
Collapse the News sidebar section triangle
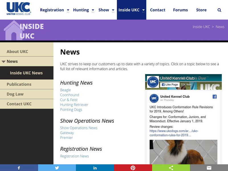(3, 62)
